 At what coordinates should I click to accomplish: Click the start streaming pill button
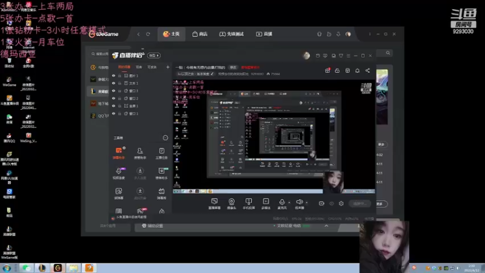[360, 203]
